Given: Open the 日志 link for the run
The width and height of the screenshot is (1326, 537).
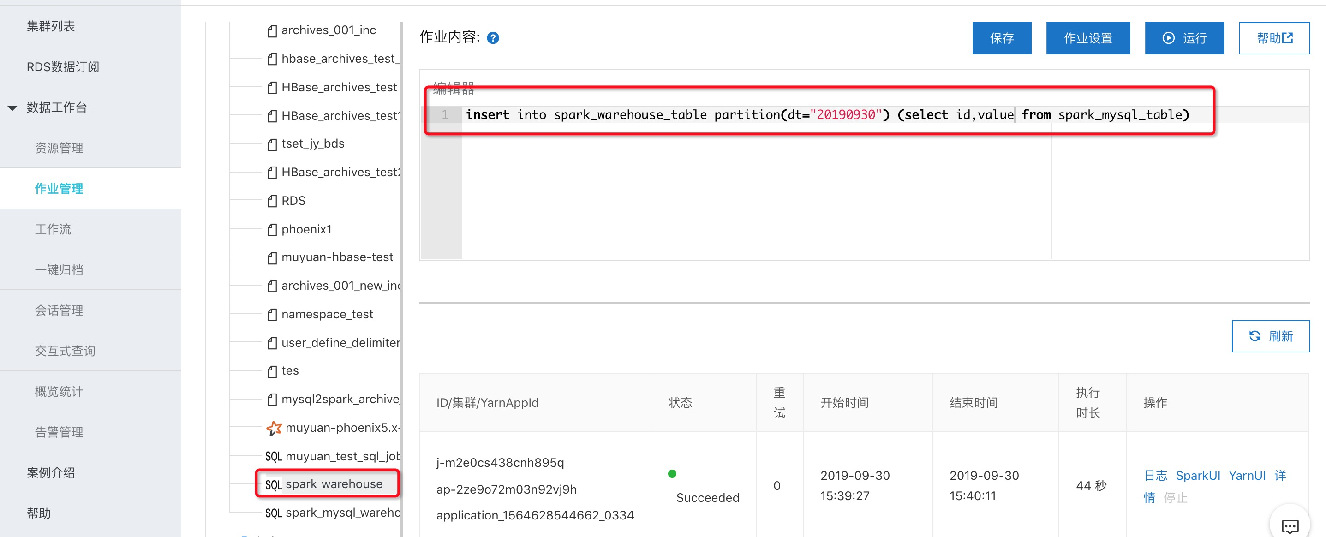Looking at the screenshot, I should tap(1155, 476).
